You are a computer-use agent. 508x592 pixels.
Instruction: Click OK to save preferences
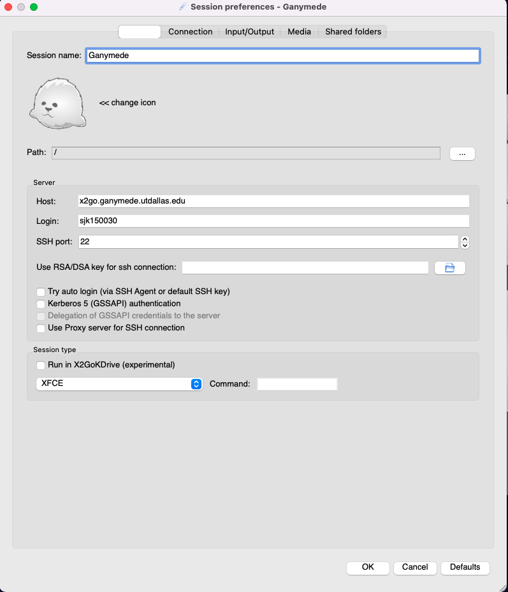tap(368, 568)
